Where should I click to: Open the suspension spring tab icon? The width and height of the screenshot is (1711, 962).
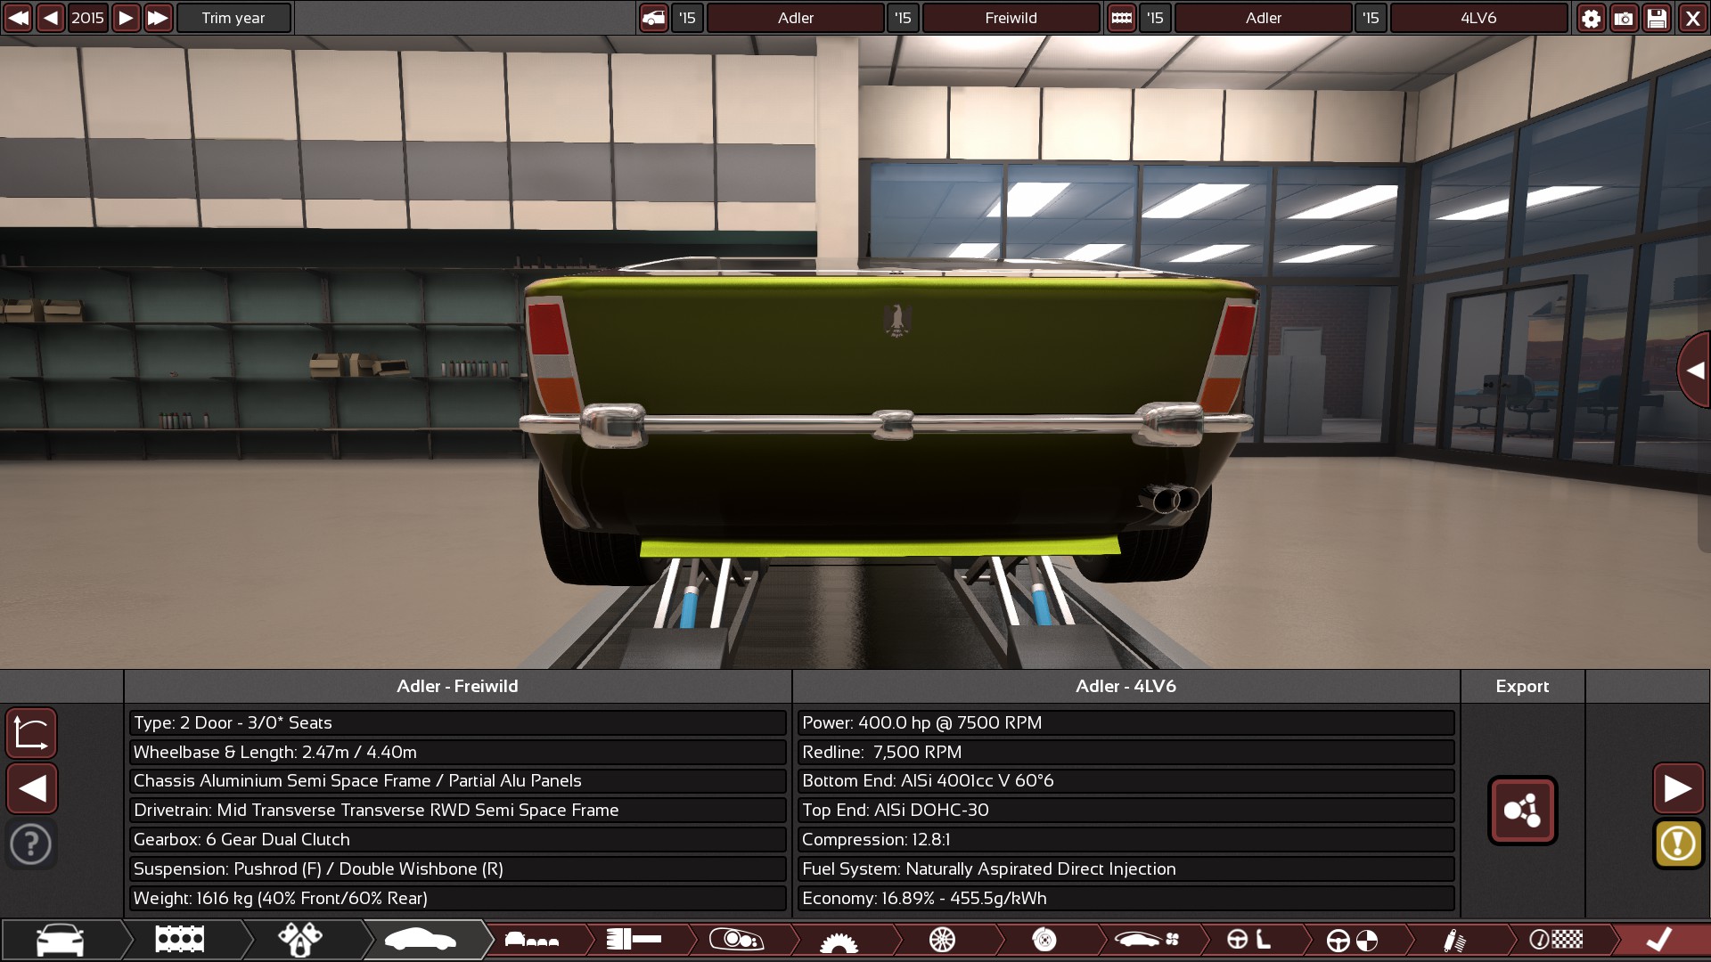1454,940
